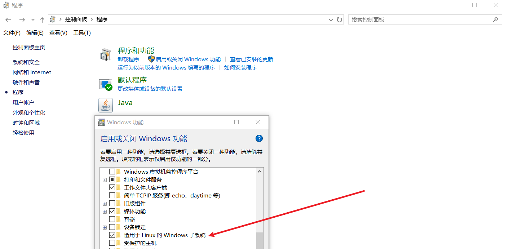Image resolution: width=505 pixels, height=249 pixels.
Task: Click the 默认程序 icon
Action: pyautogui.click(x=106, y=84)
